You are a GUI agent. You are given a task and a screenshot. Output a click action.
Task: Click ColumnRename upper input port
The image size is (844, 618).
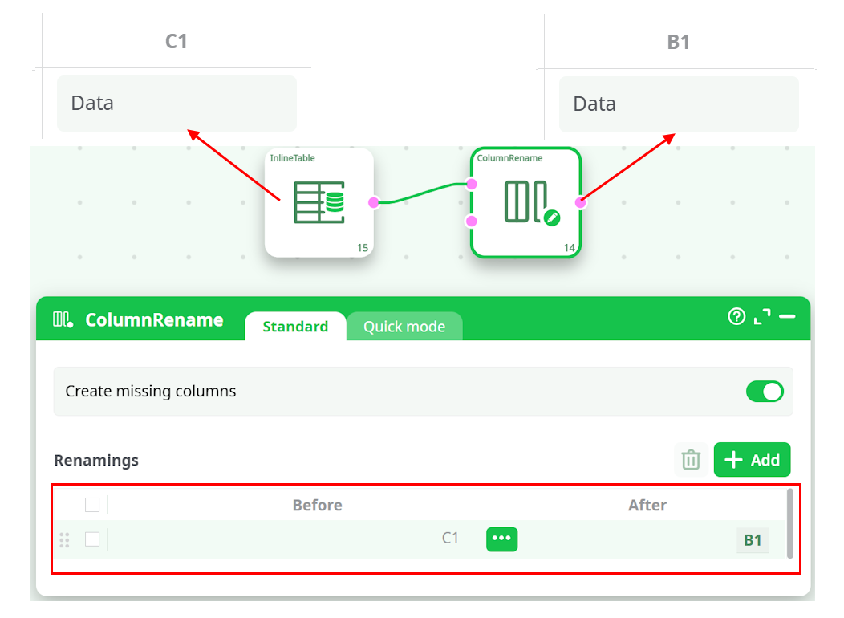[x=472, y=184]
